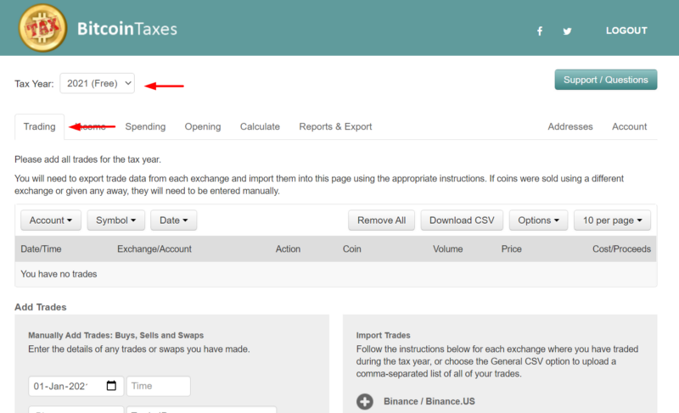Open the Account tab on the right
The image size is (679, 413).
[x=629, y=126]
